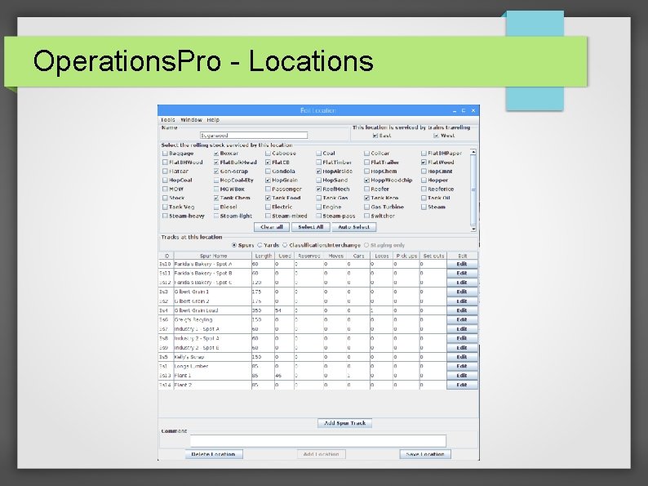Check the Coilcar checkbox
This screenshot has height=486, width=648.
pyautogui.click(x=366, y=154)
